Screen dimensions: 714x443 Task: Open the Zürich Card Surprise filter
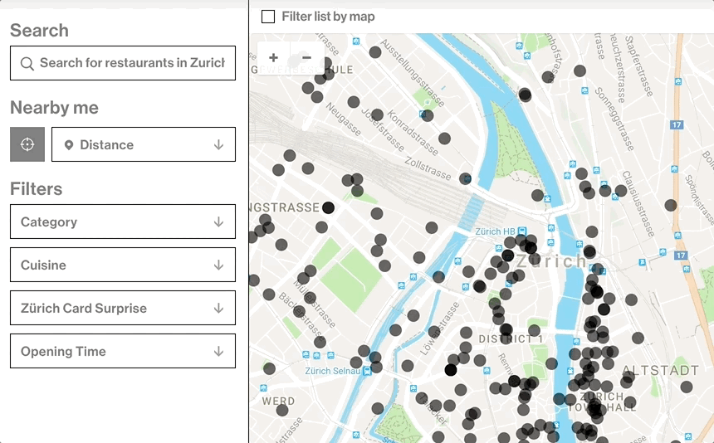point(123,308)
